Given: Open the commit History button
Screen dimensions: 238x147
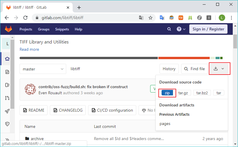Looking at the screenshot, I should pyautogui.click(x=169, y=69).
